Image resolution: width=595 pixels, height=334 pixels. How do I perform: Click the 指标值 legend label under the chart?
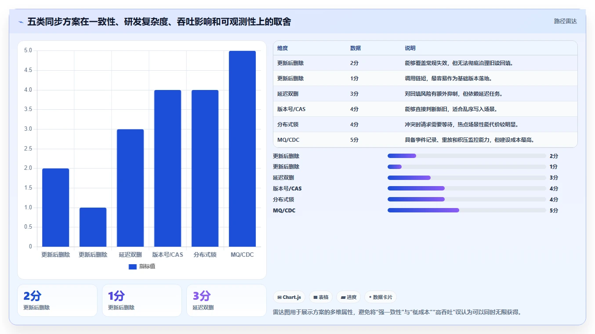tap(147, 267)
